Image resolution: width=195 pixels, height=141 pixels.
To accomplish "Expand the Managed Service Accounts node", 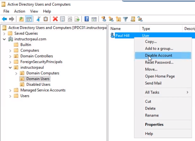I will pyautogui.click(x=10, y=90).
